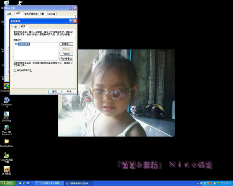The height and width of the screenshot is (186, 233).
Task: Switch to the 設定值 tab in Display Properties
Action: click(52, 14)
